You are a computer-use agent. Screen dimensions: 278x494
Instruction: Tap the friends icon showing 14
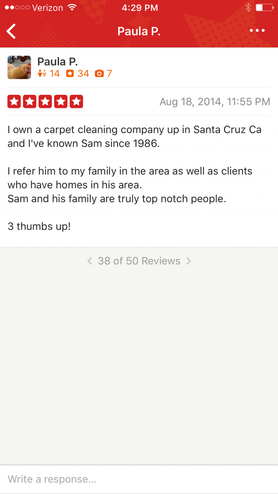[42, 74]
